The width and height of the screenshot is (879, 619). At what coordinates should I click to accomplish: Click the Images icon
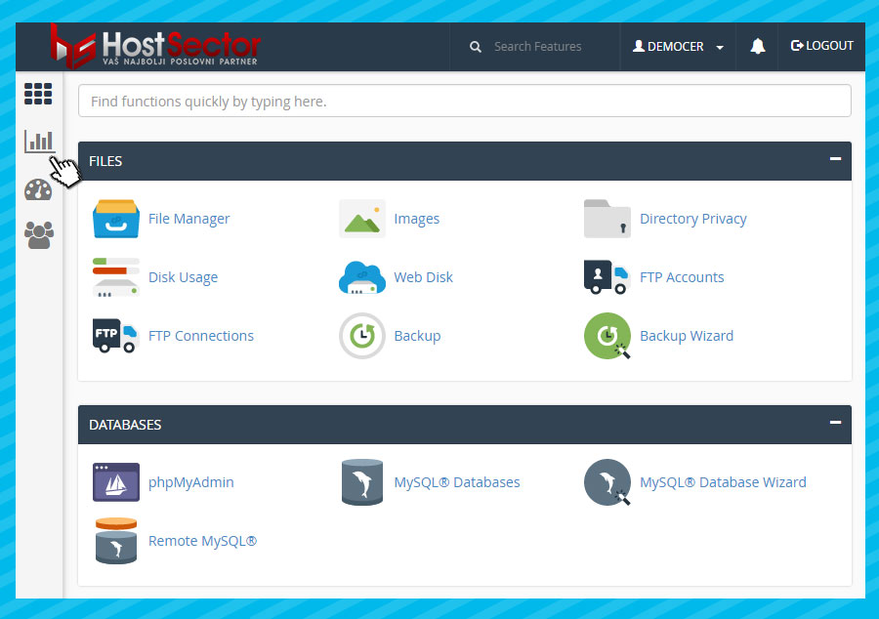(x=362, y=219)
